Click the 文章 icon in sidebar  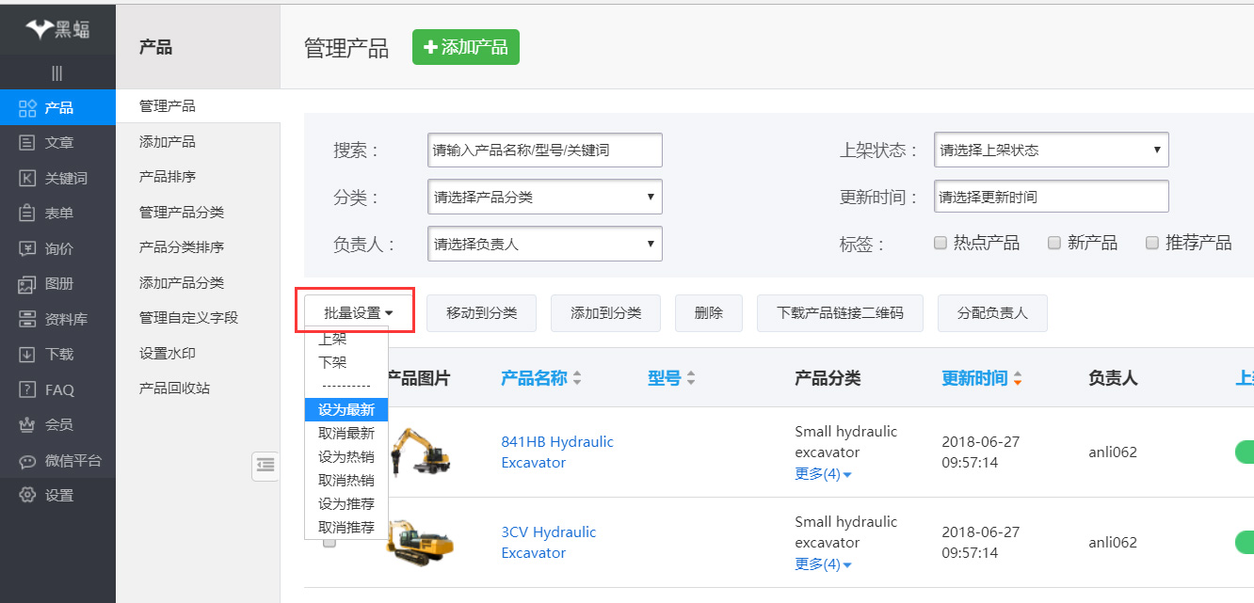pos(27,143)
